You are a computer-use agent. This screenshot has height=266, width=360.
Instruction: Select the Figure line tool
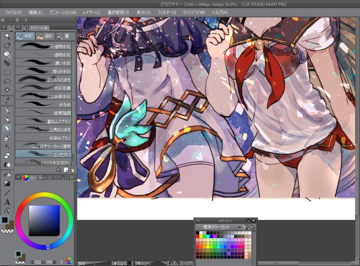pyautogui.click(x=7, y=193)
